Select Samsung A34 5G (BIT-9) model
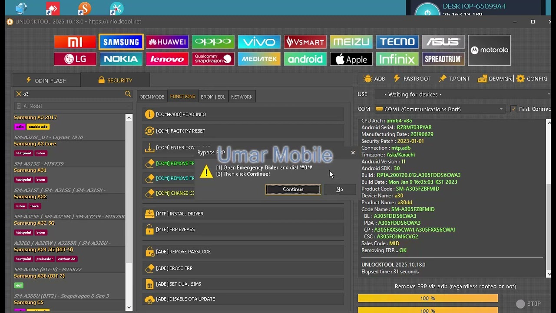 pos(43,250)
